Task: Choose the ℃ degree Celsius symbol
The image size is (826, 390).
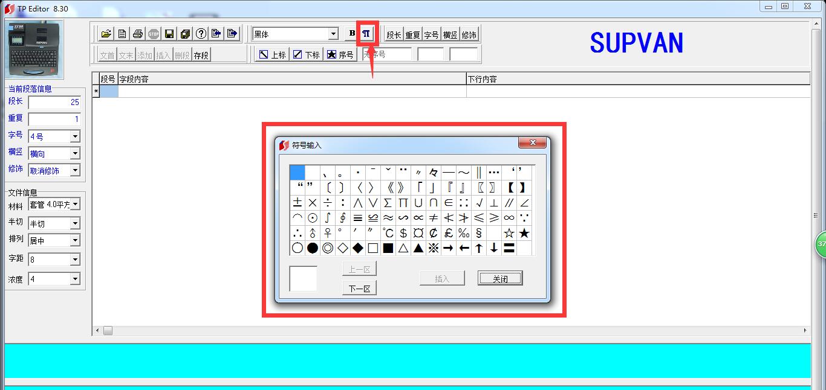Action: click(388, 233)
